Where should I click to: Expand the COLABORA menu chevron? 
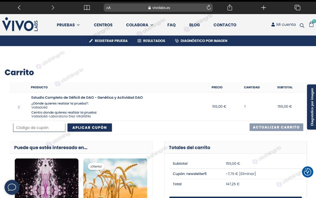pos(152,25)
